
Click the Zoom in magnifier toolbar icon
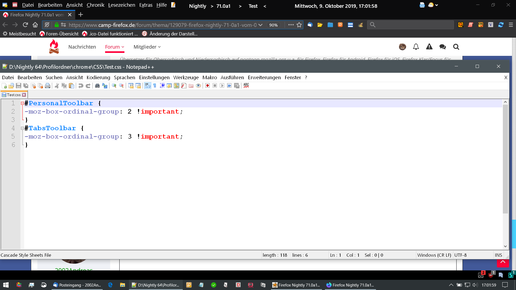click(x=114, y=86)
